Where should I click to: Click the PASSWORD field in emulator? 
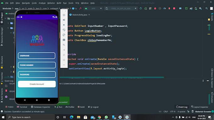click(x=37, y=75)
